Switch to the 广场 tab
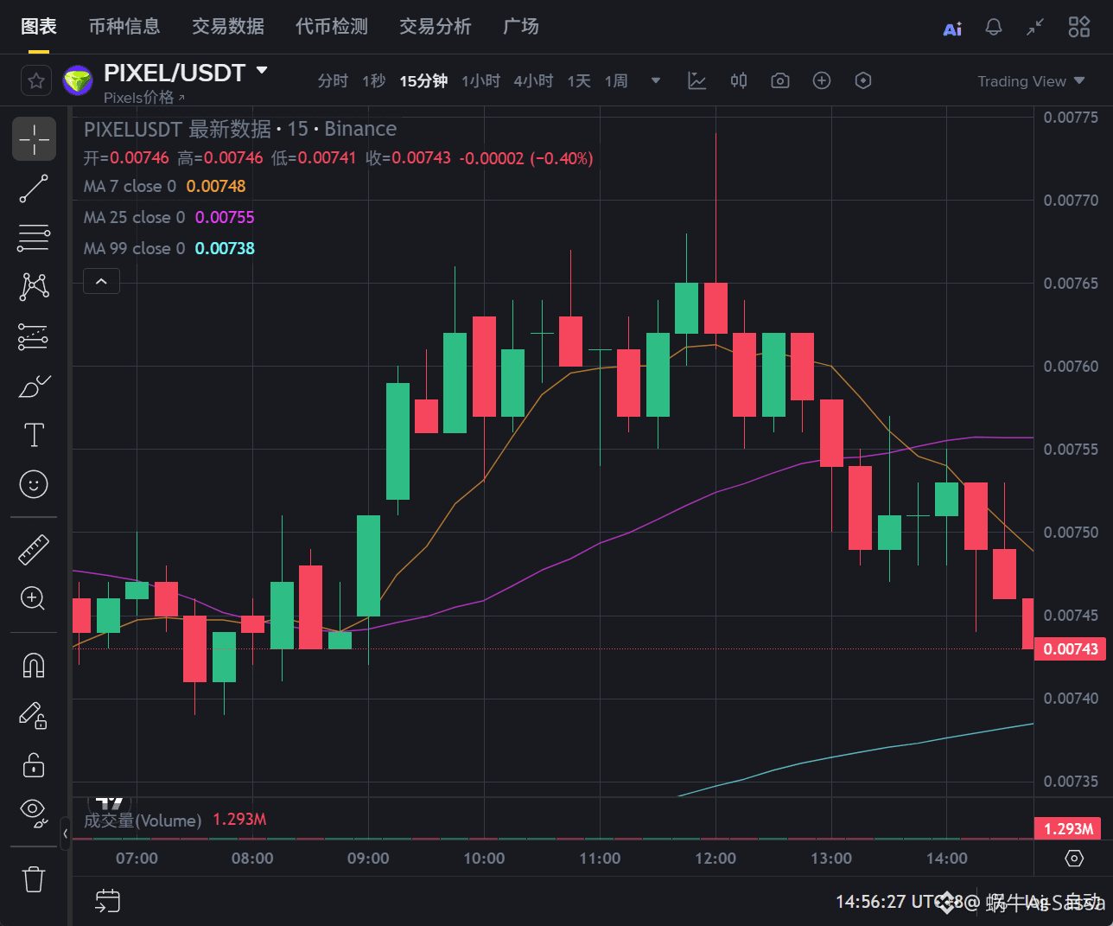This screenshot has height=926, width=1113. click(521, 27)
